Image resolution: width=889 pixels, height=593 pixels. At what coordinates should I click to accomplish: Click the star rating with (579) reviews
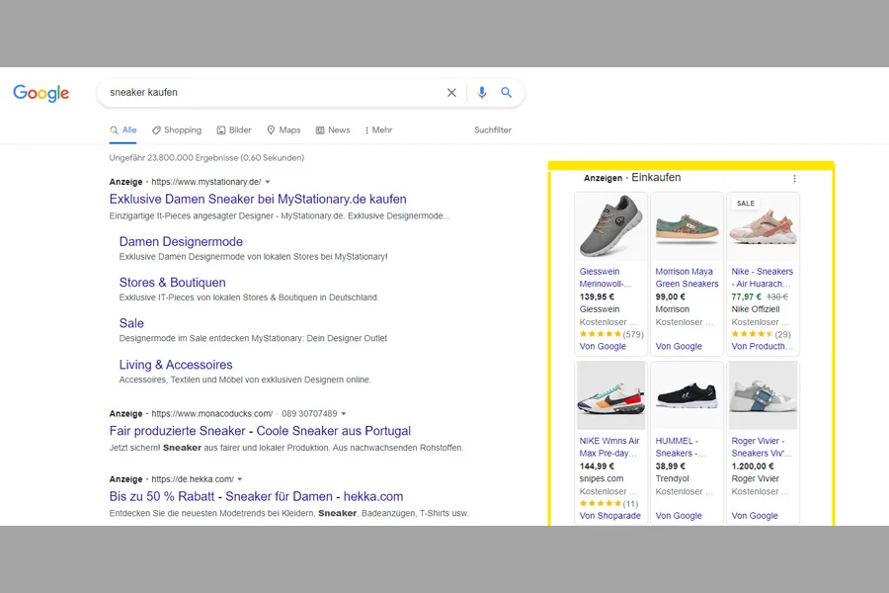[611, 334]
